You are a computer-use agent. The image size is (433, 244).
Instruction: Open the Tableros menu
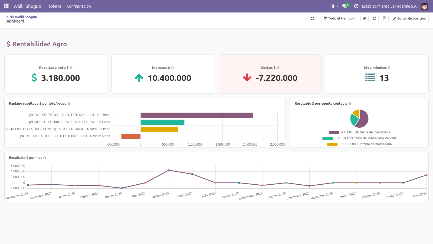(x=54, y=6)
